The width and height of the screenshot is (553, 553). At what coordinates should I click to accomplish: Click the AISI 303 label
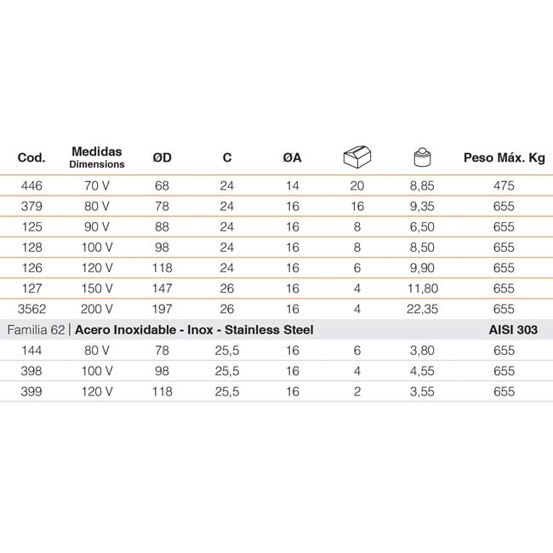click(513, 330)
